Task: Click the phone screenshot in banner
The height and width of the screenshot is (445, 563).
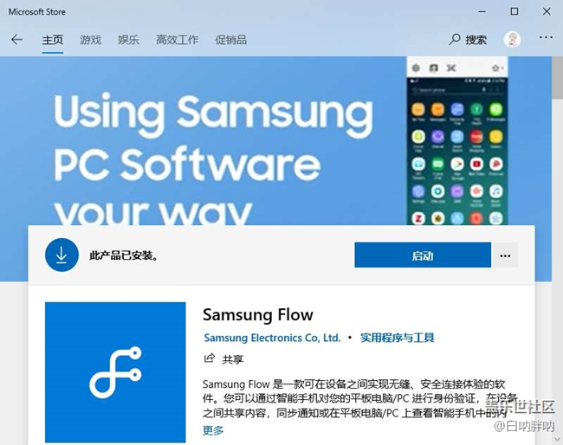Action: pos(457,140)
